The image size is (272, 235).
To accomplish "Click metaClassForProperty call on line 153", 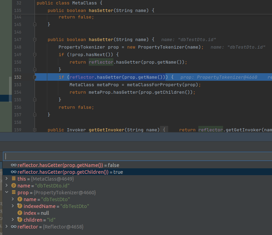I will click(154, 85).
